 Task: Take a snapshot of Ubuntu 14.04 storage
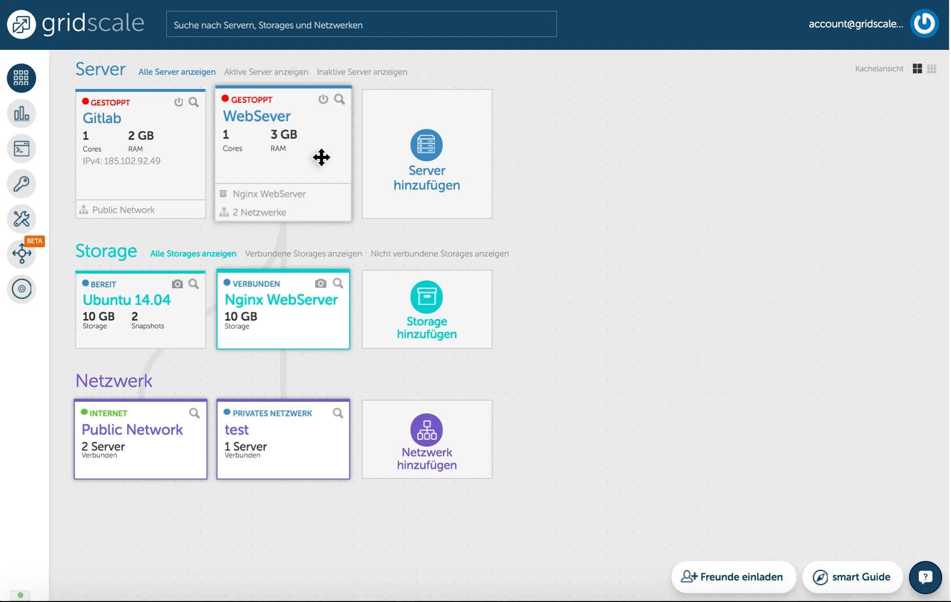pos(177,283)
